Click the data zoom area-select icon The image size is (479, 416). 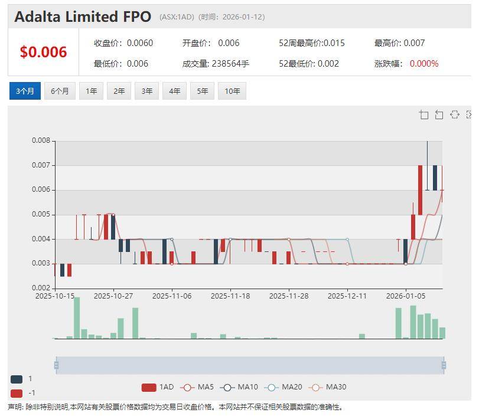pos(423,115)
